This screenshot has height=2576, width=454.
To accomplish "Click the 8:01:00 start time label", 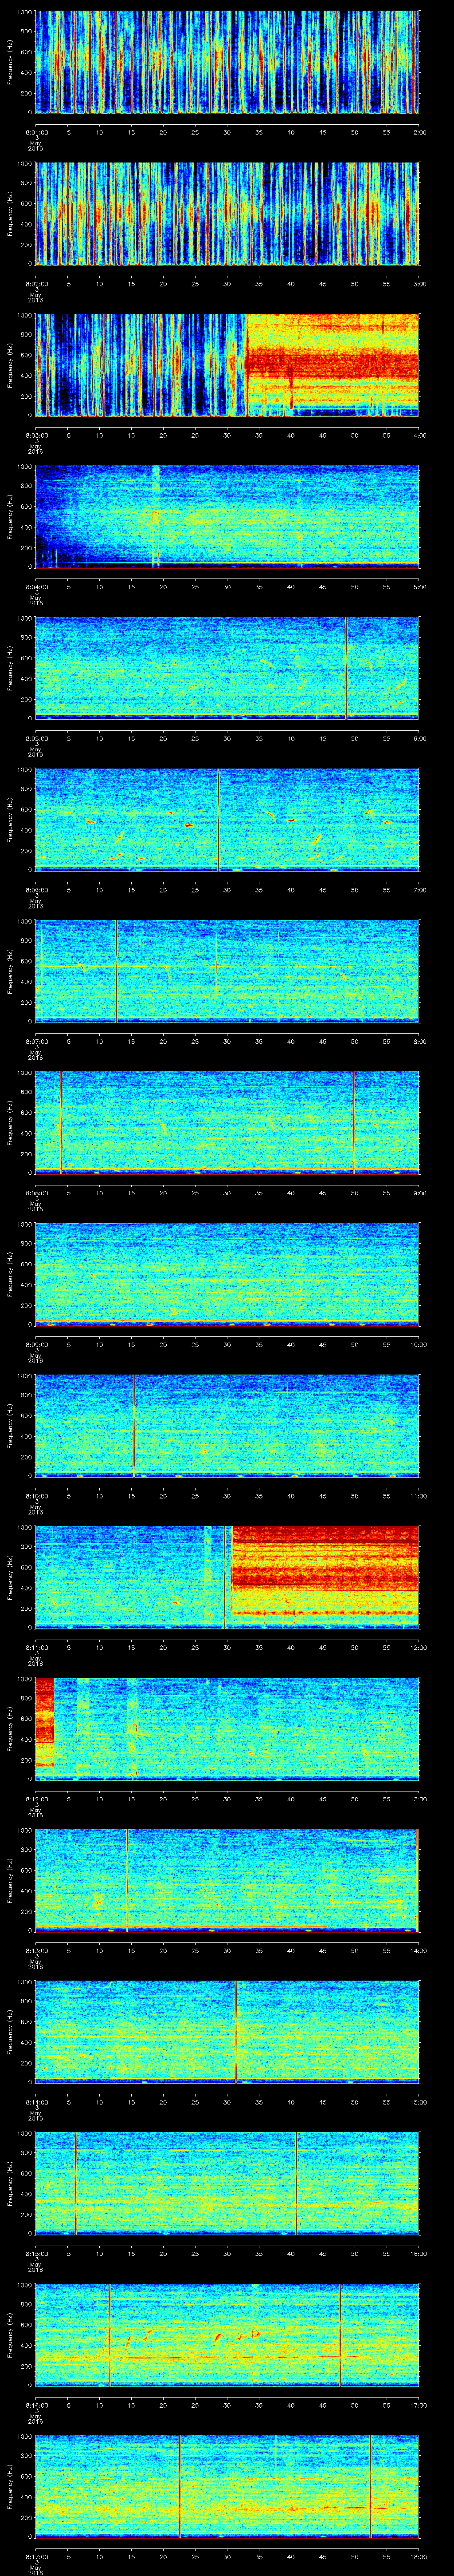I will [x=36, y=132].
